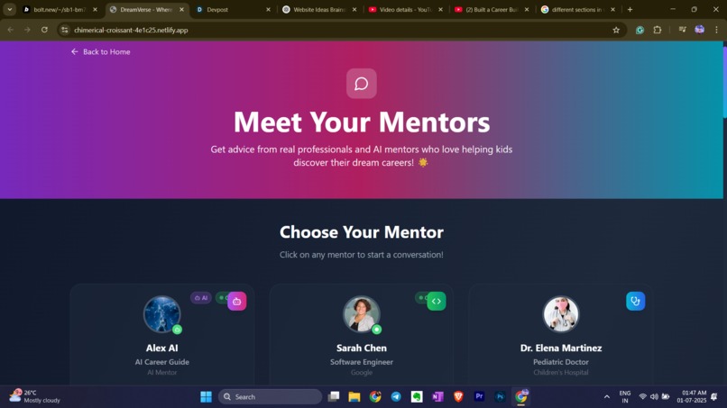Expand the hidden system tray icons chevron
Screen dimensions: 727x408
(606, 396)
